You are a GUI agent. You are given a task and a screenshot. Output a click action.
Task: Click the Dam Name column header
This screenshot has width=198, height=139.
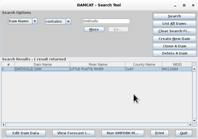pos(42,65)
